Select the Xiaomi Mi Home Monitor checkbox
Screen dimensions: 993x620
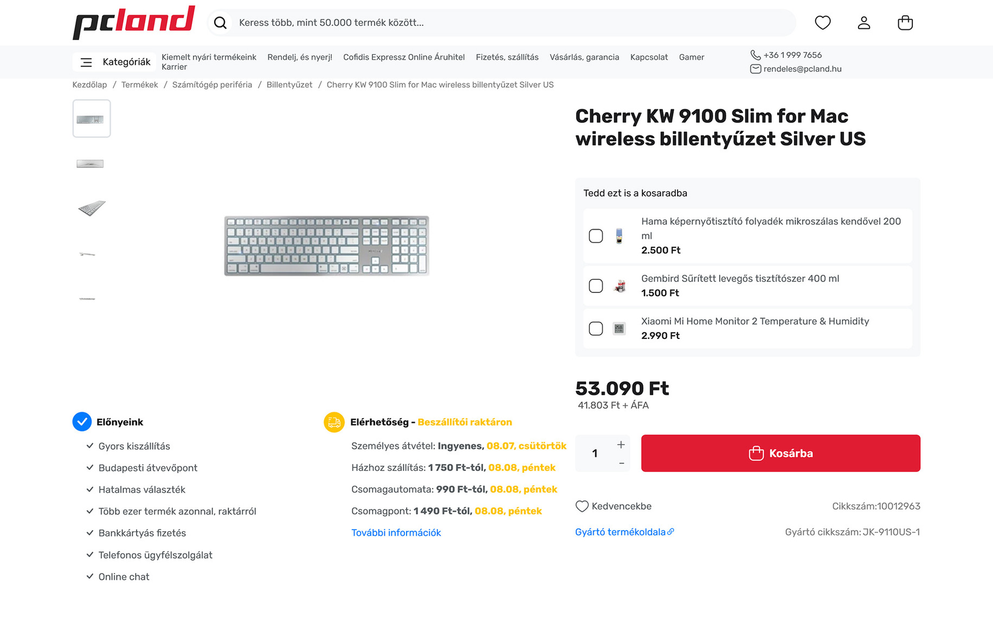pos(596,329)
